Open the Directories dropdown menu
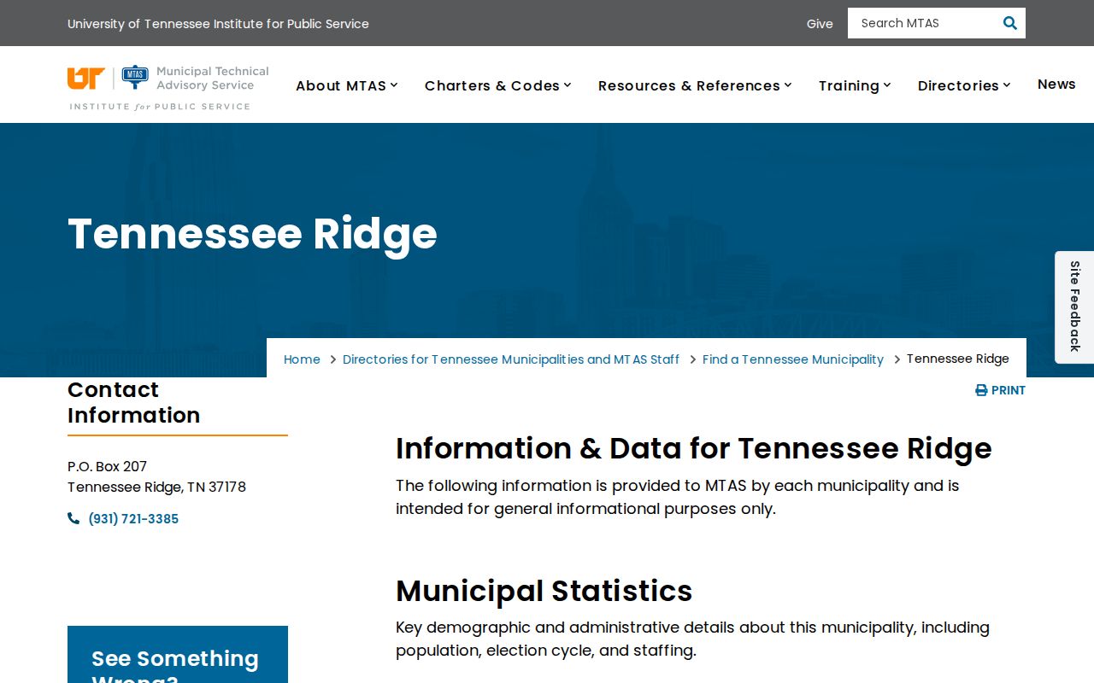The width and height of the screenshot is (1094, 683). click(x=964, y=85)
